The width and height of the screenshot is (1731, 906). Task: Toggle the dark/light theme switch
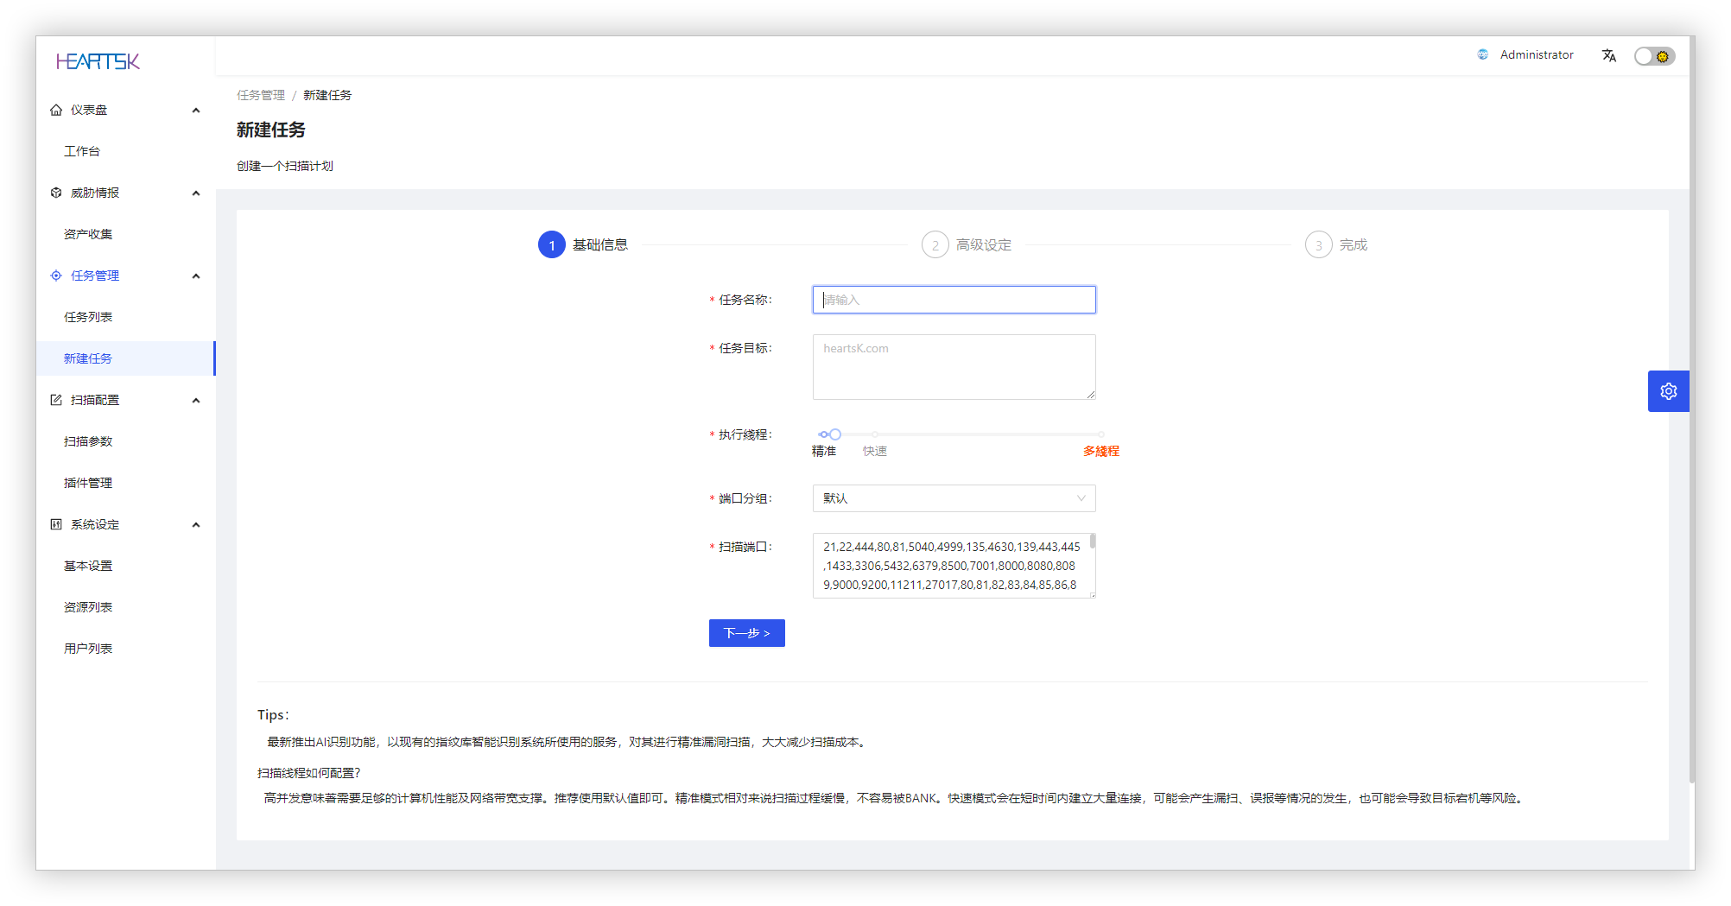[1654, 56]
